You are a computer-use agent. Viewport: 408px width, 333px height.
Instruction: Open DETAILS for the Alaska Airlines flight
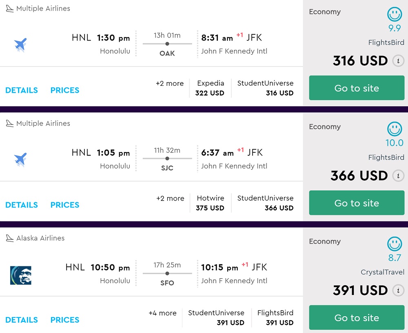point(22,320)
